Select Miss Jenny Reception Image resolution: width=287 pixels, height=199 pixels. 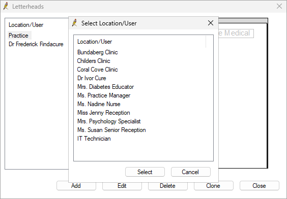coord(104,113)
